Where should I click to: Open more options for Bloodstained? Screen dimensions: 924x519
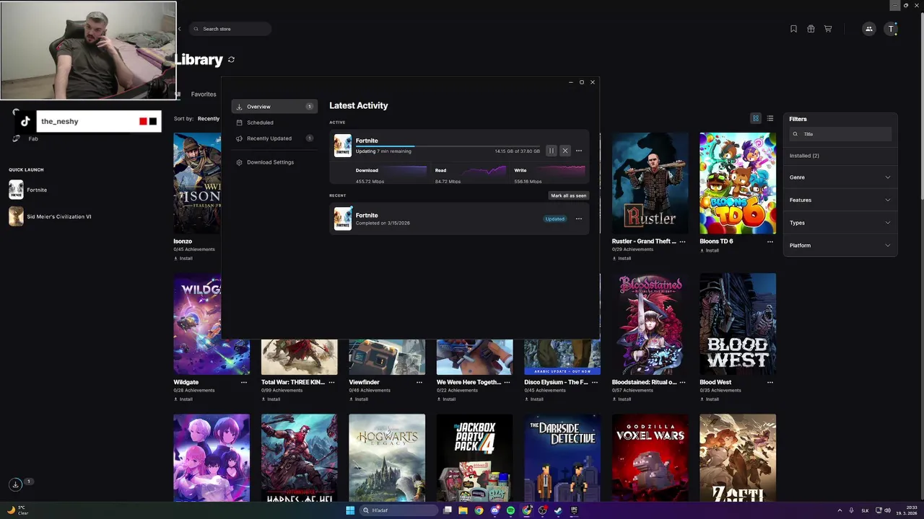click(682, 382)
